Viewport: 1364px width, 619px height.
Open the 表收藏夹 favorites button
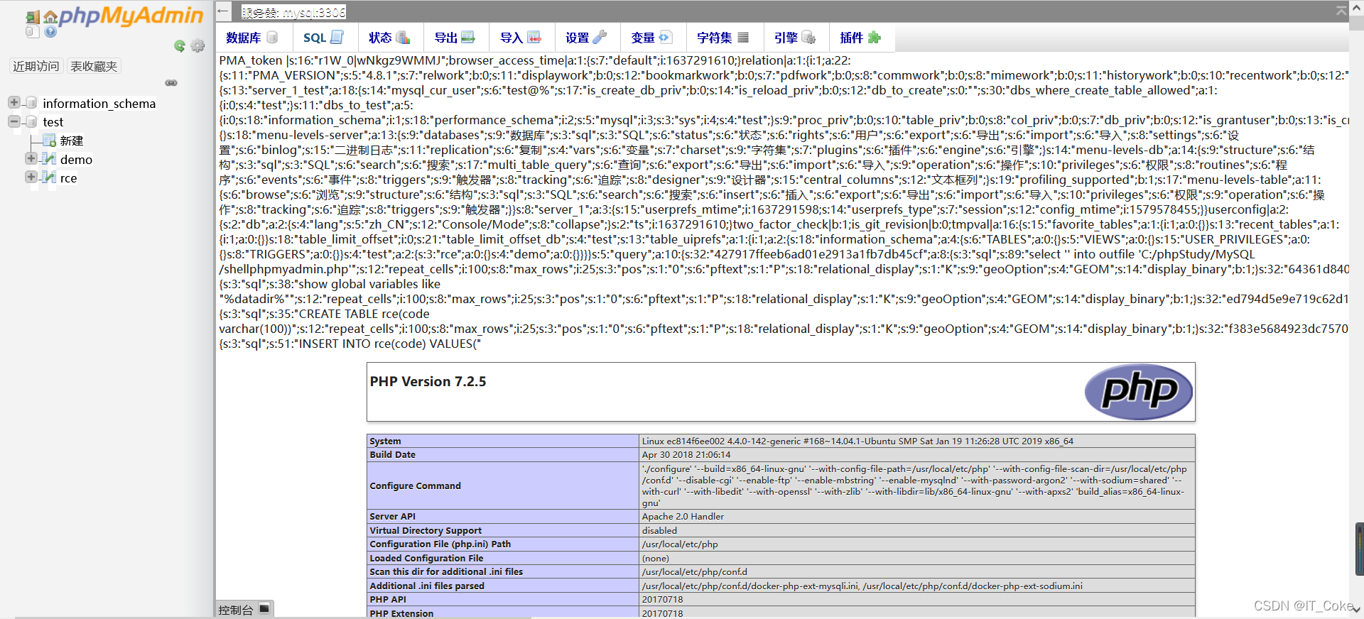(x=94, y=66)
